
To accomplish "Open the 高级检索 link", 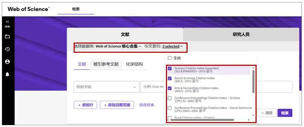I will click(147, 105).
